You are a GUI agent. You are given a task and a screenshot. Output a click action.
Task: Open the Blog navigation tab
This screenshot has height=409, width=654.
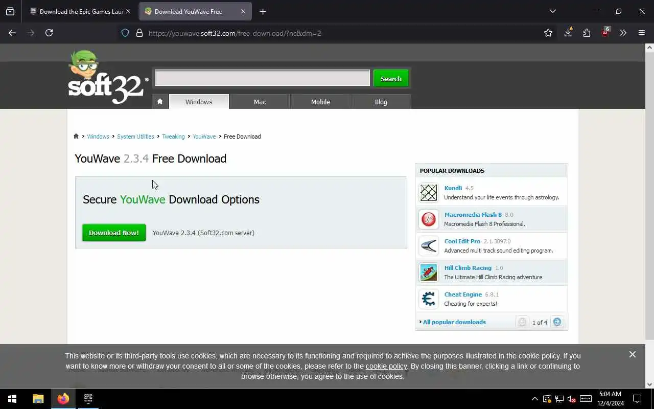point(381,102)
